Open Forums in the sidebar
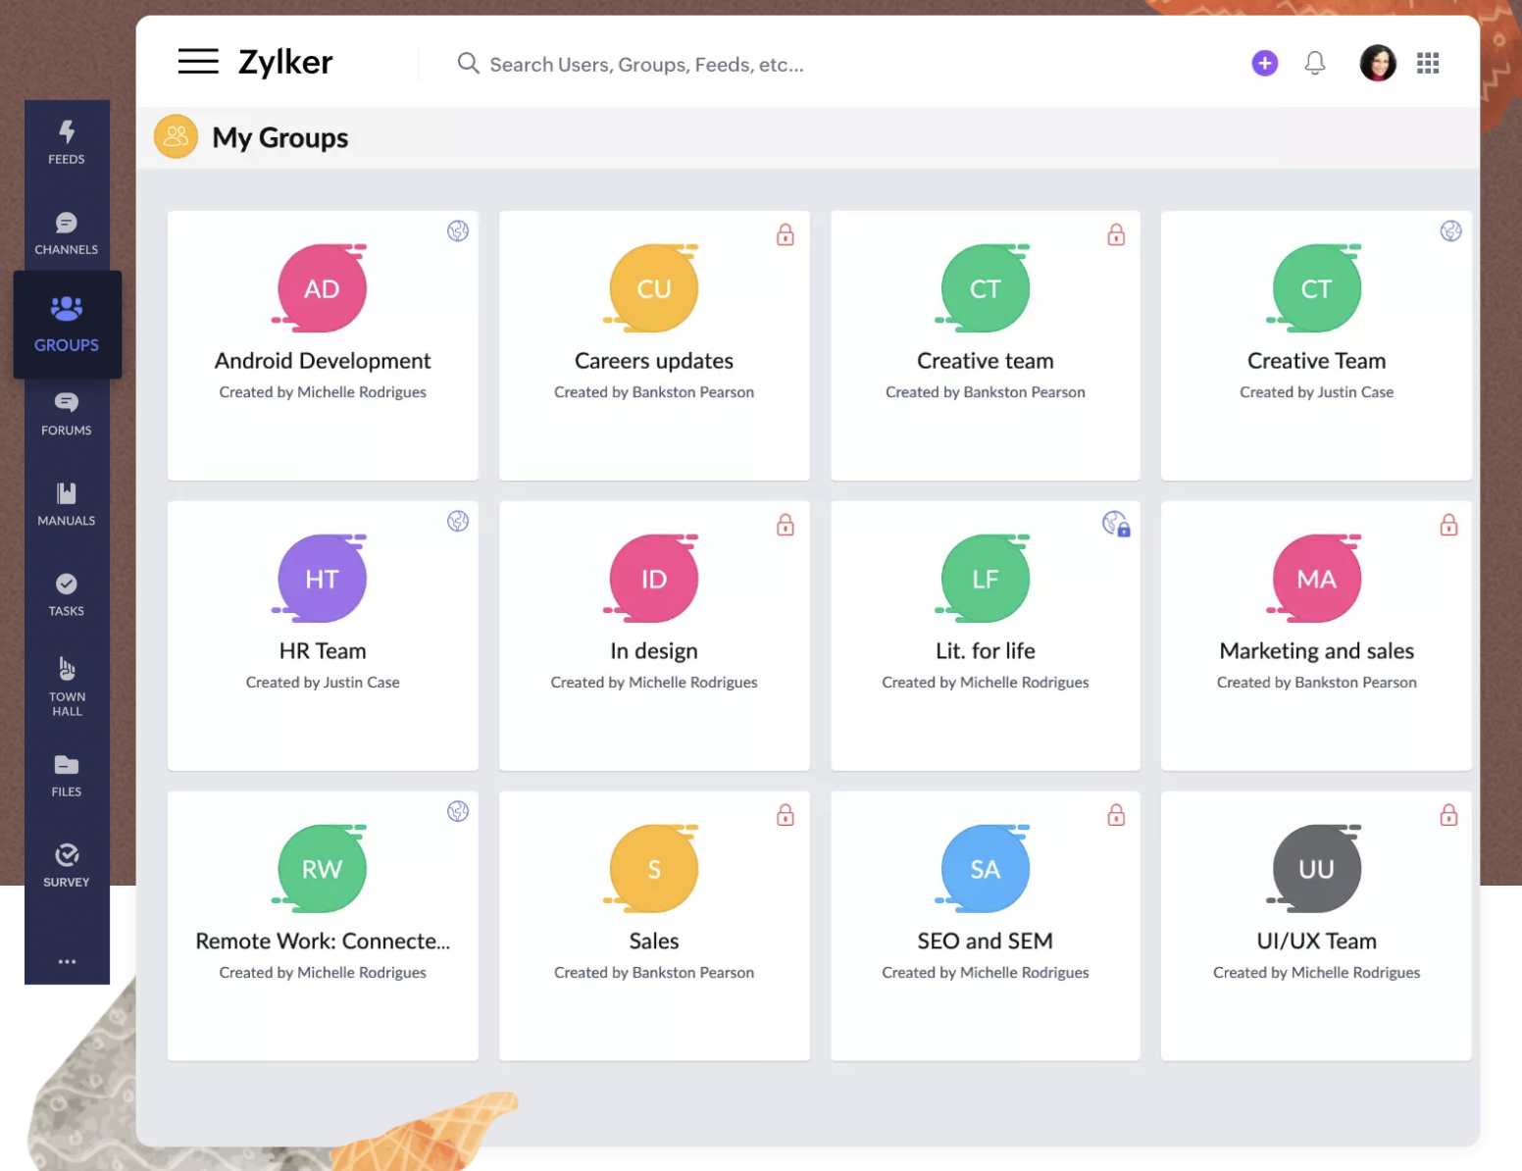This screenshot has width=1522, height=1171. pyautogui.click(x=67, y=414)
